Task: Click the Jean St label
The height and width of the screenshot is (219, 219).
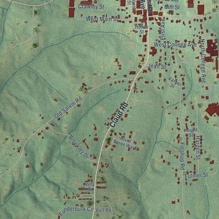Action: pyautogui.click(x=157, y=66)
